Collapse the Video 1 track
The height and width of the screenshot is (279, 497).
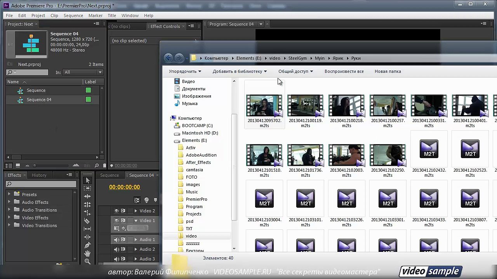136,220
